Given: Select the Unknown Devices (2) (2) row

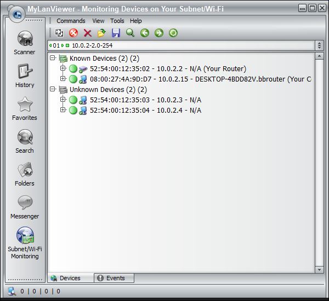Looking at the screenshot, I should [x=108, y=90].
